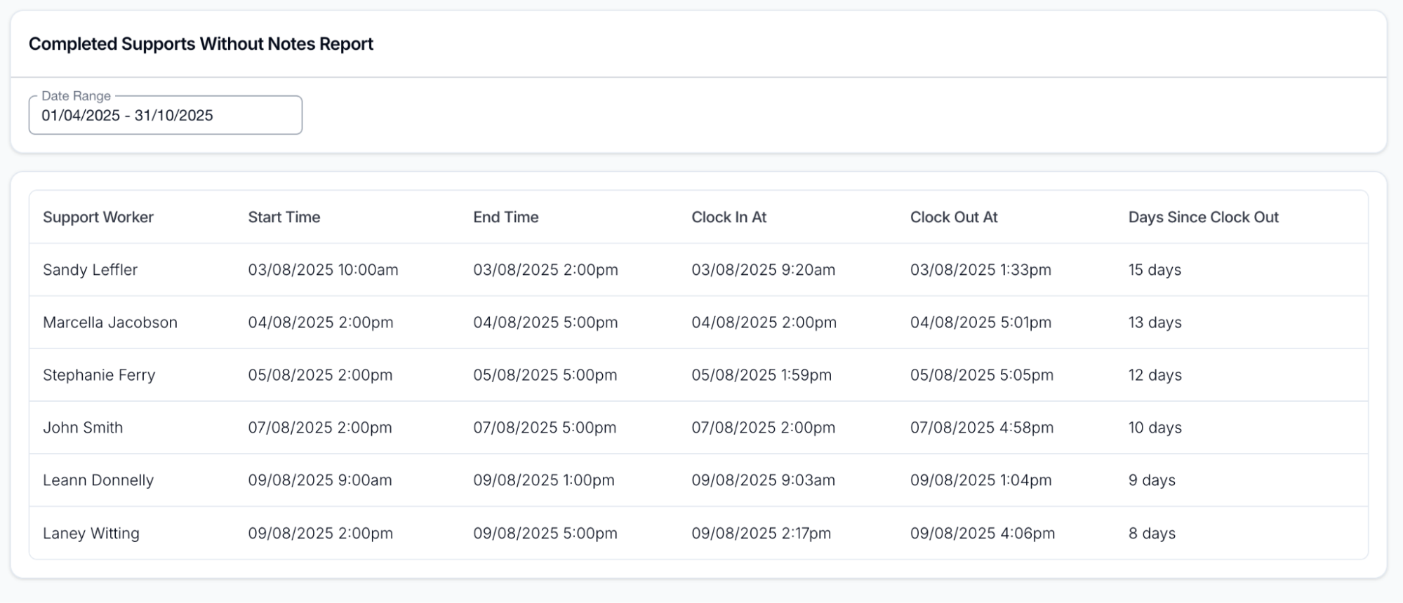Select the 07/08/2025 4:58pm clock-out cell
Image resolution: width=1403 pixels, height=603 pixels.
981,428
